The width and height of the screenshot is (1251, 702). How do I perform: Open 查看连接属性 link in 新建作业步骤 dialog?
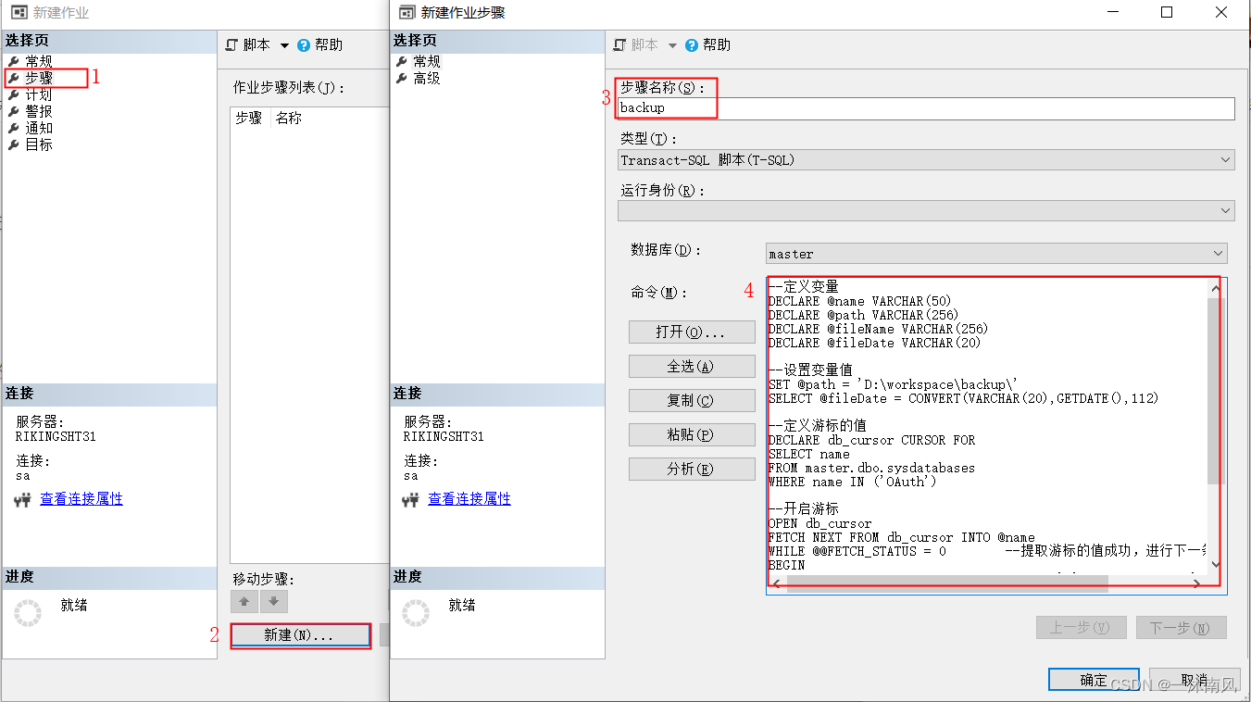(x=469, y=498)
